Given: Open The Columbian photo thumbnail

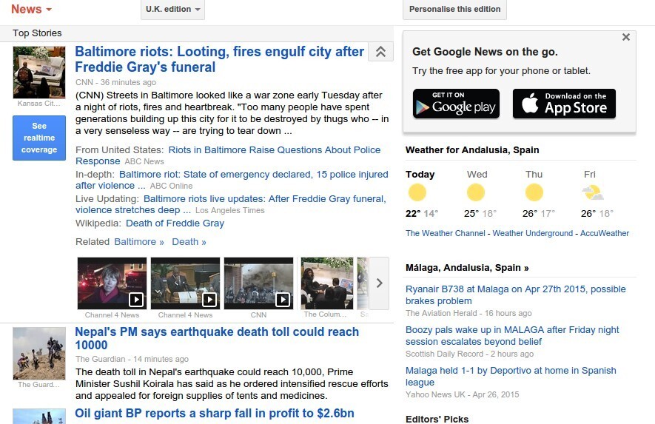Looking at the screenshot, I should pyautogui.click(x=327, y=283).
